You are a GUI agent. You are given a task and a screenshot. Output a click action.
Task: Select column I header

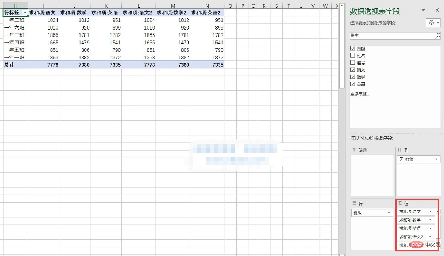44,6
